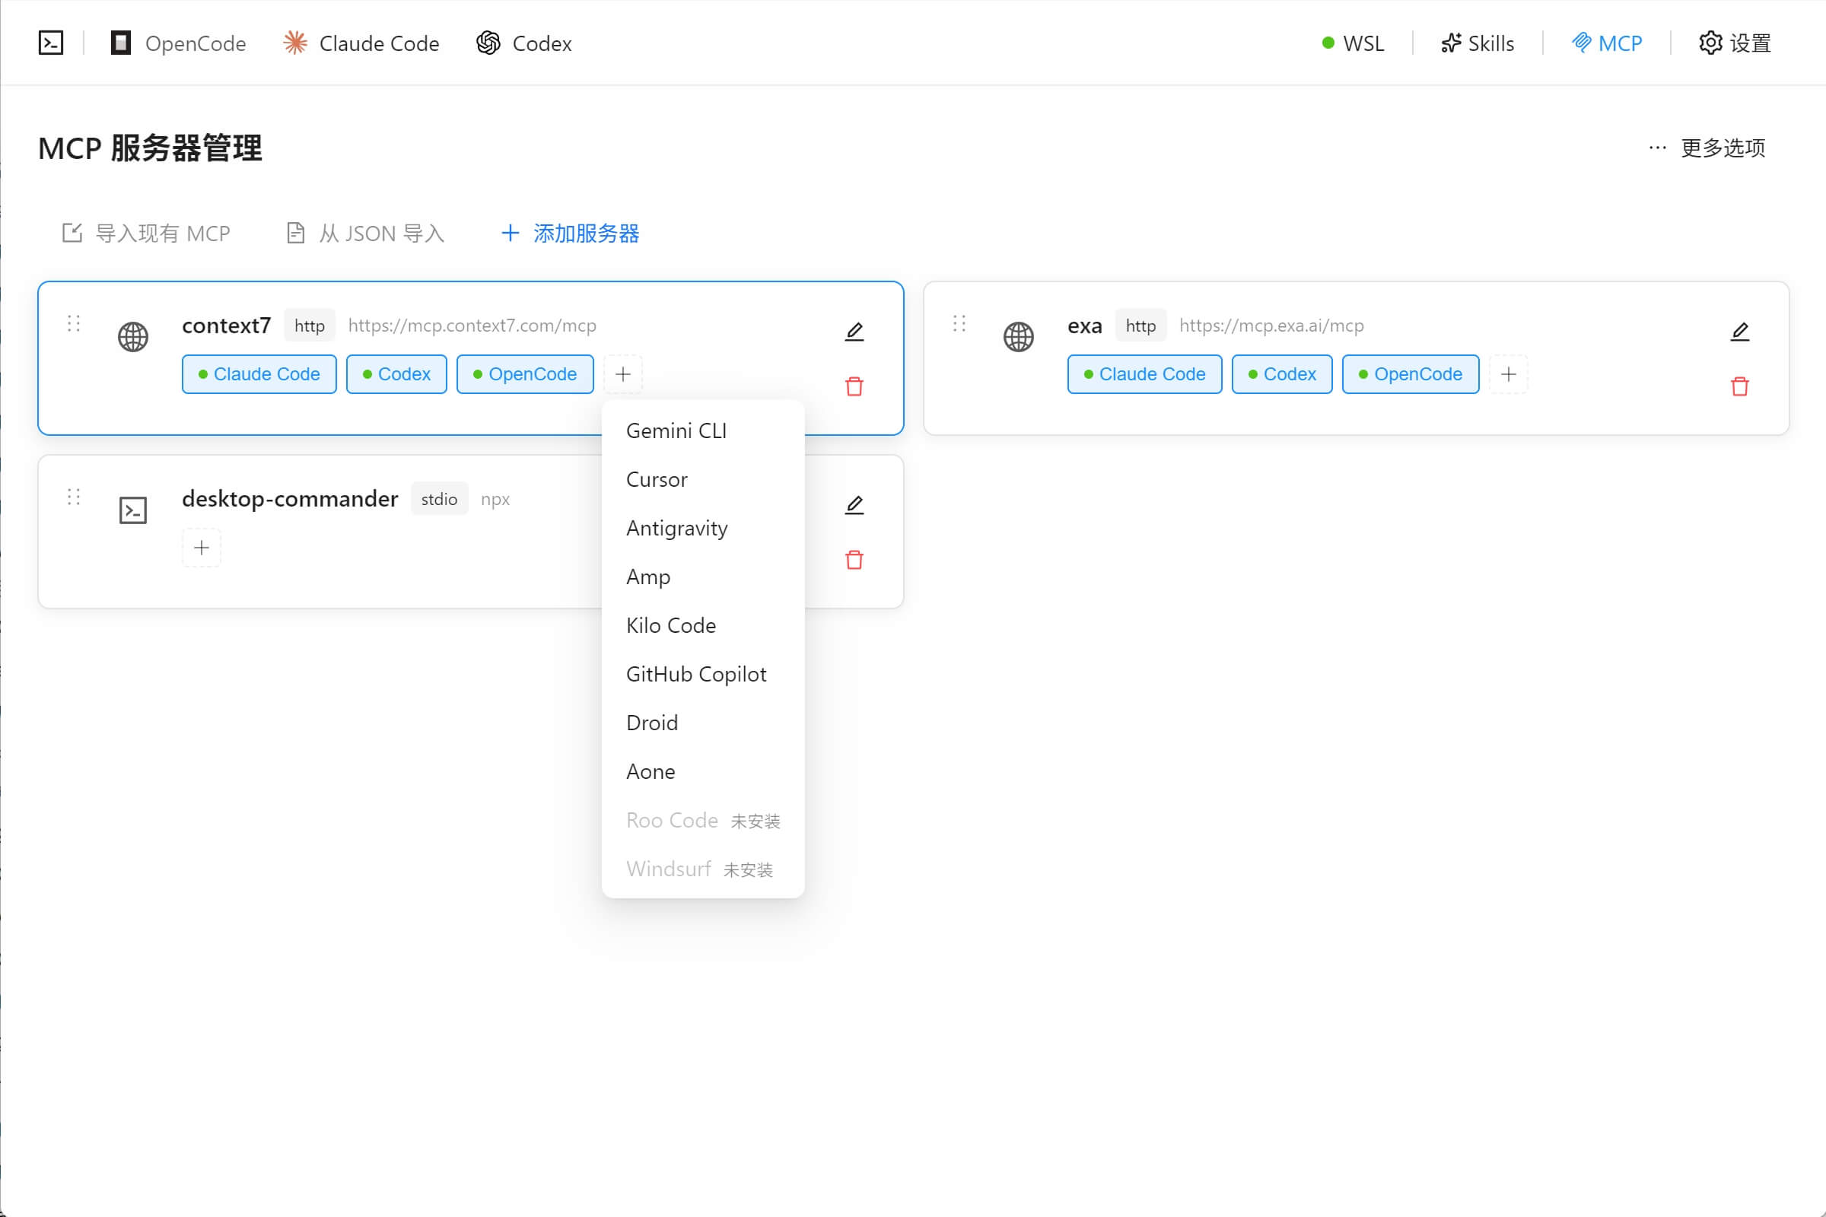Grab the drag handle of desktop-commander card

pyautogui.click(x=74, y=497)
